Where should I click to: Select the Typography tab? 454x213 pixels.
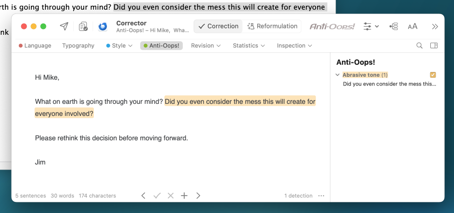(x=78, y=45)
